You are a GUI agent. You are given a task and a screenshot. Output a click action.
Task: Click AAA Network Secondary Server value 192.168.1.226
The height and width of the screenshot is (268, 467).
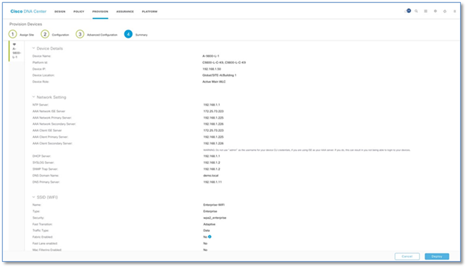[x=213, y=124]
